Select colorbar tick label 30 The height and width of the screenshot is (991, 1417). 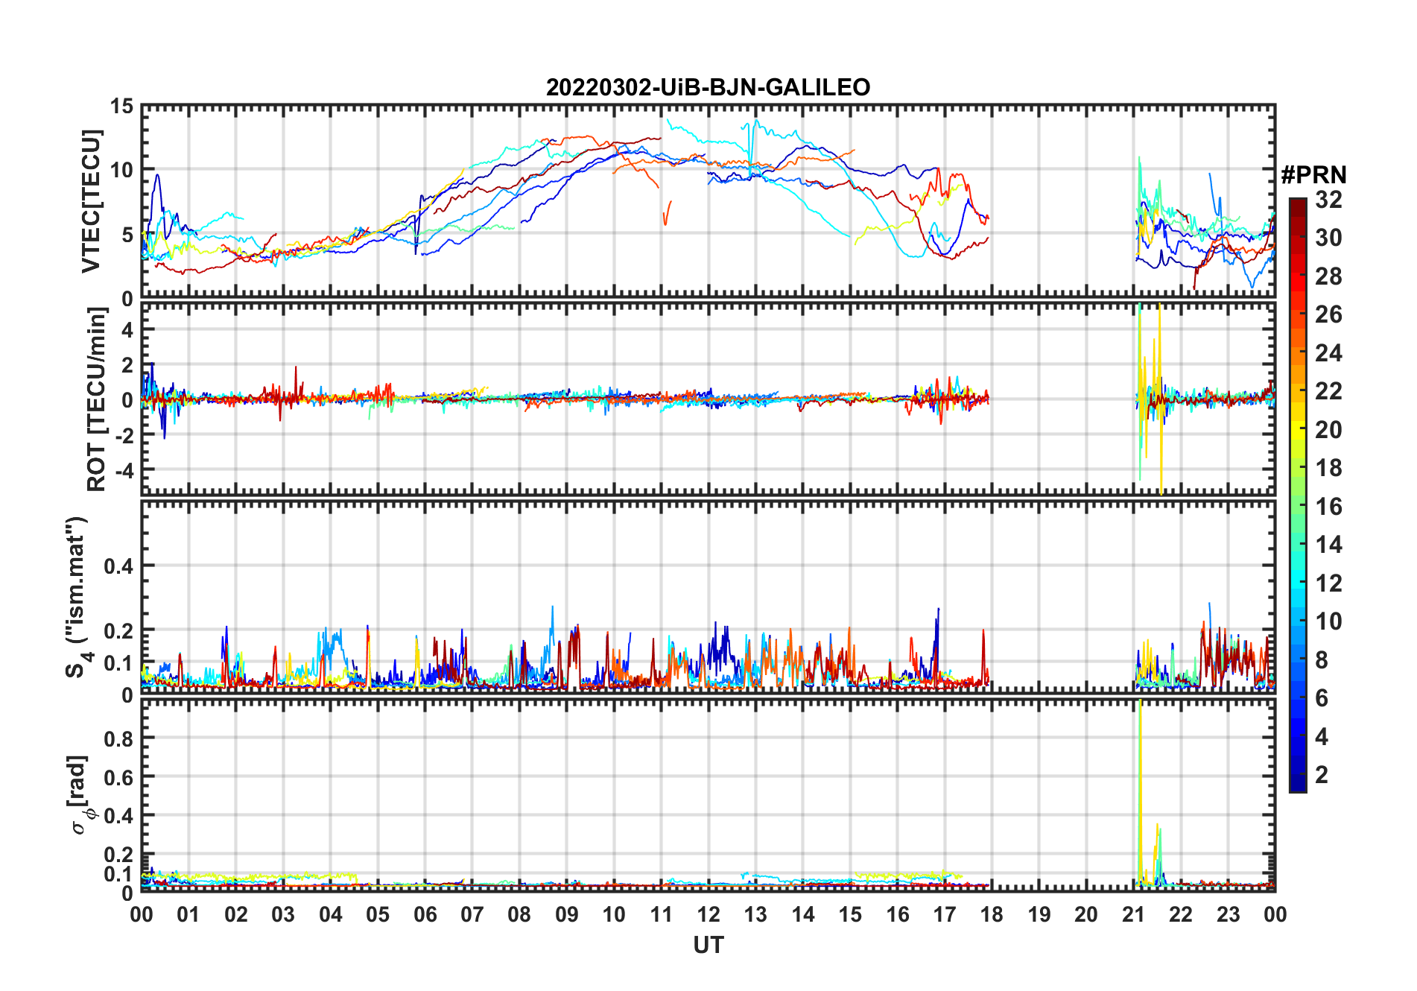click(1328, 237)
